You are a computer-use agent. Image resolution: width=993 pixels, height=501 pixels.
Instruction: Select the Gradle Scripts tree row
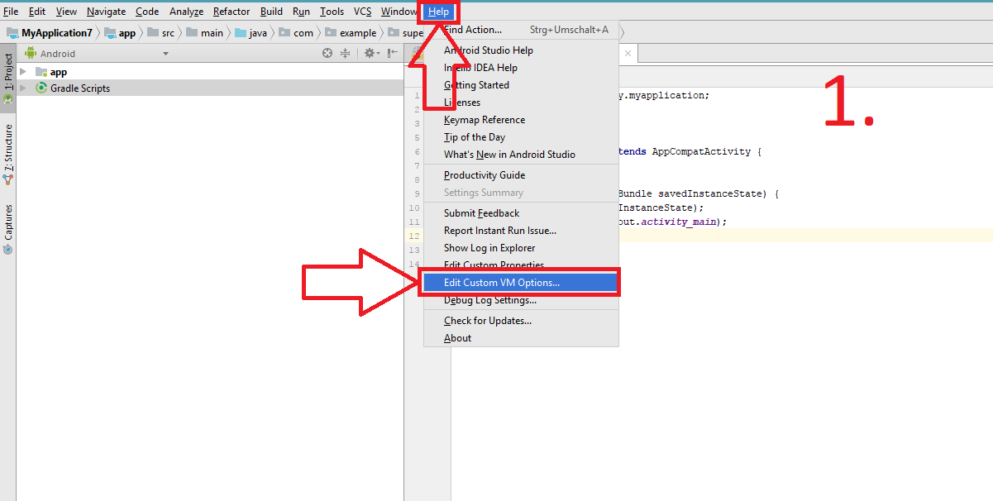pyautogui.click(x=210, y=88)
